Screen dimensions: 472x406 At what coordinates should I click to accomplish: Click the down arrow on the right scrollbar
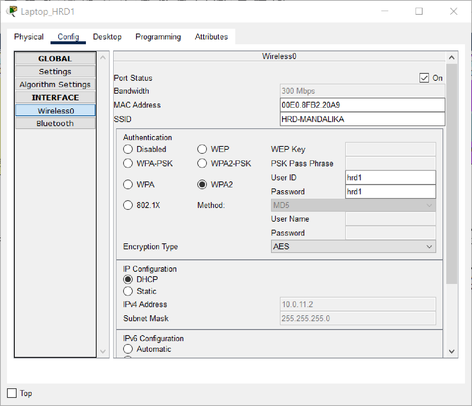tap(451, 351)
